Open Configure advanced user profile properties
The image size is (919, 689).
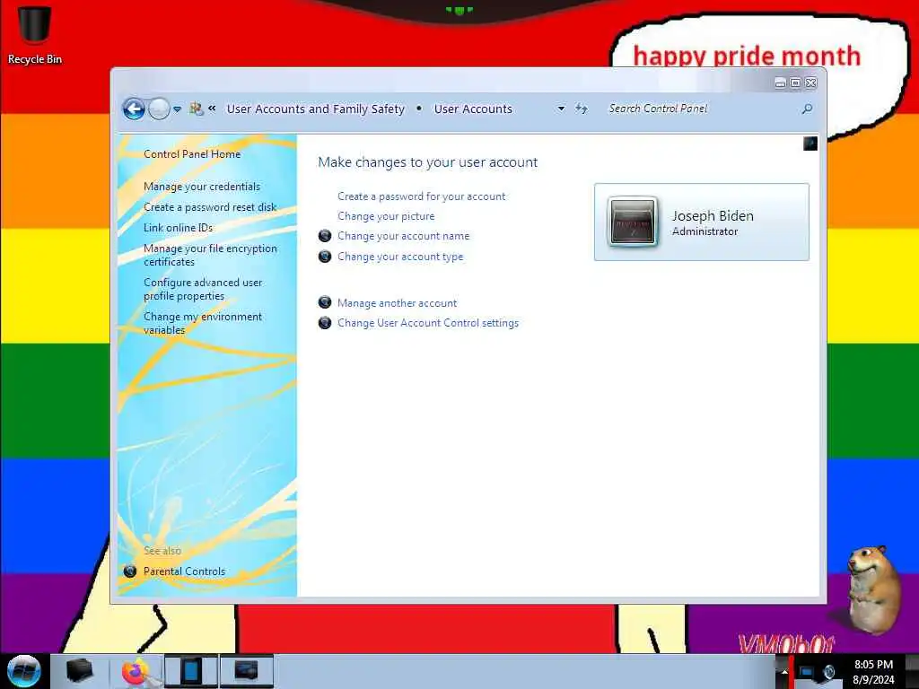pos(203,289)
